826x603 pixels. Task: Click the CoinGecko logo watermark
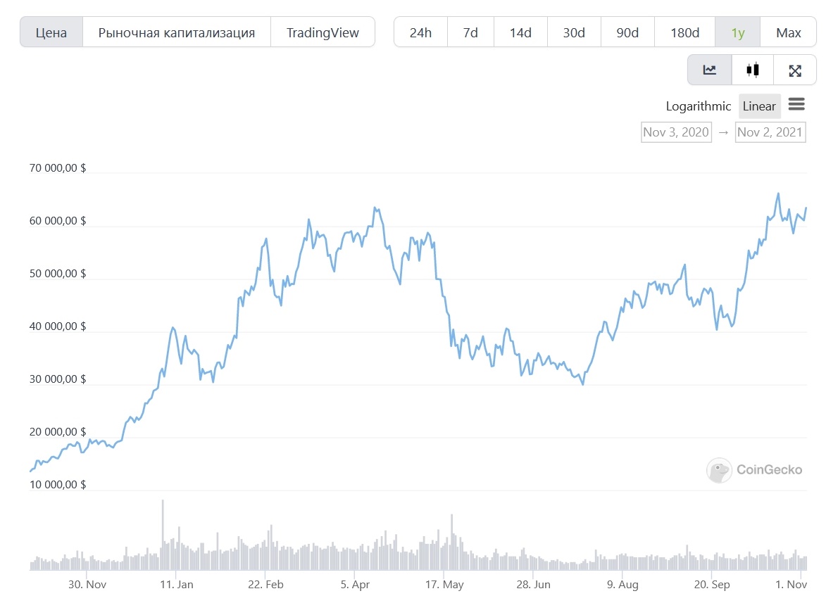[x=754, y=470]
